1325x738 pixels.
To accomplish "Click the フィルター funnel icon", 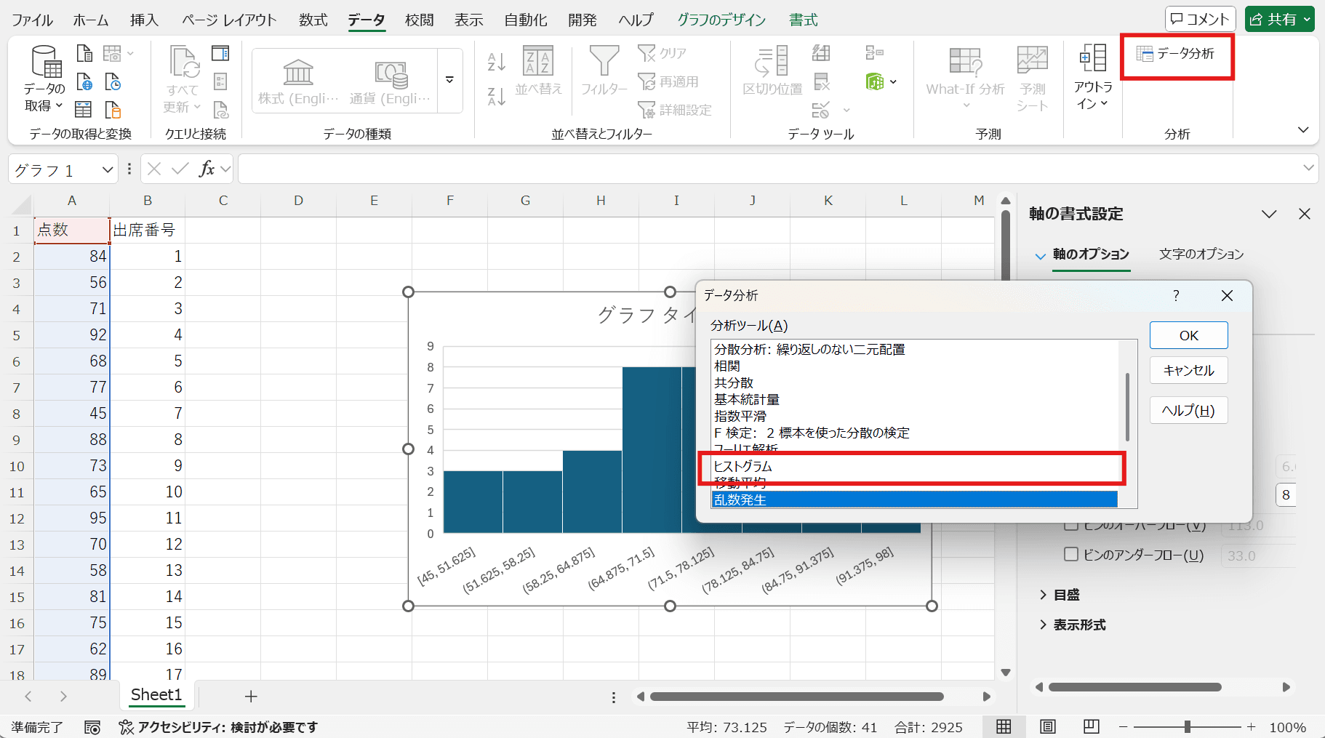I will (604, 62).
